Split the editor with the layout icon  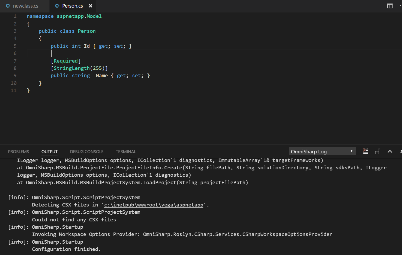click(390, 6)
